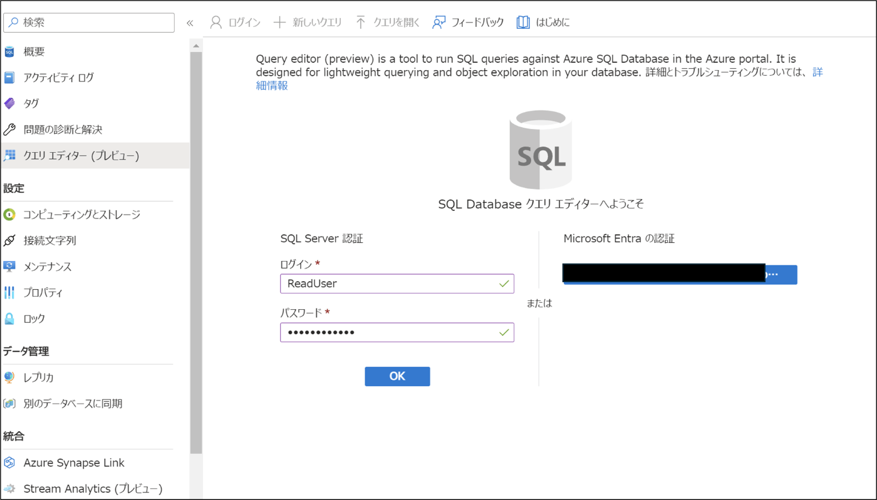Click the ログイン toolbar button
Image resolution: width=877 pixels, height=500 pixels.
pos(235,23)
